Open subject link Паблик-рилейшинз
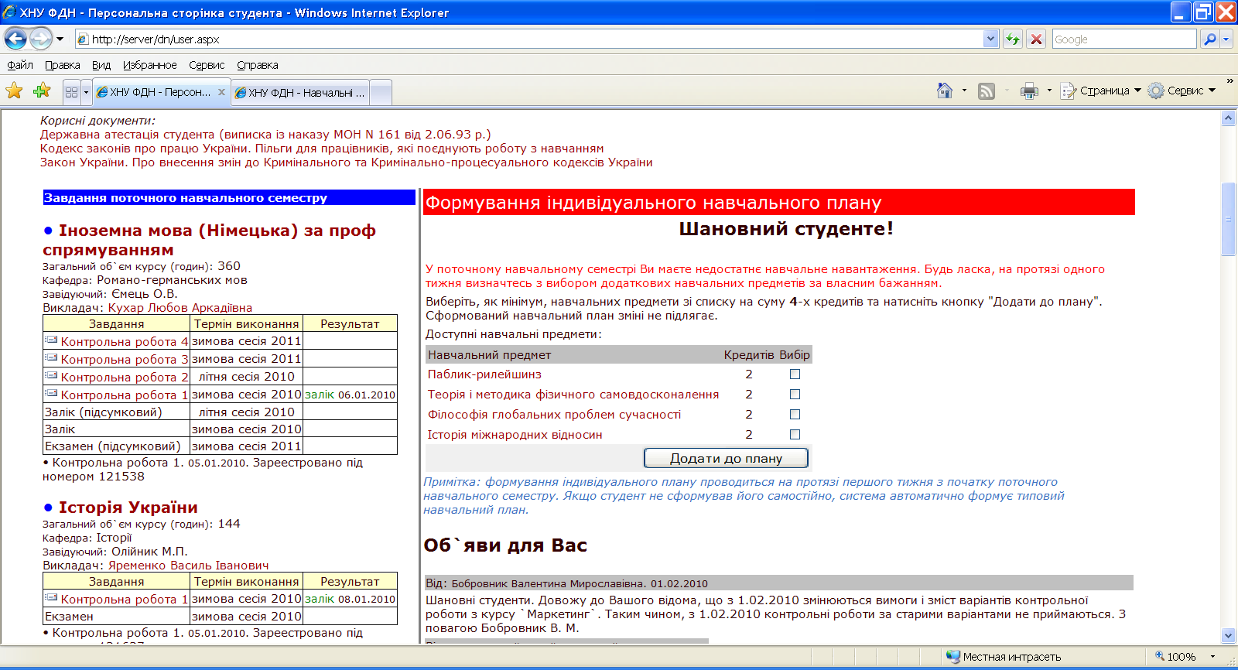The image size is (1238, 670). pyautogui.click(x=484, y=374)
